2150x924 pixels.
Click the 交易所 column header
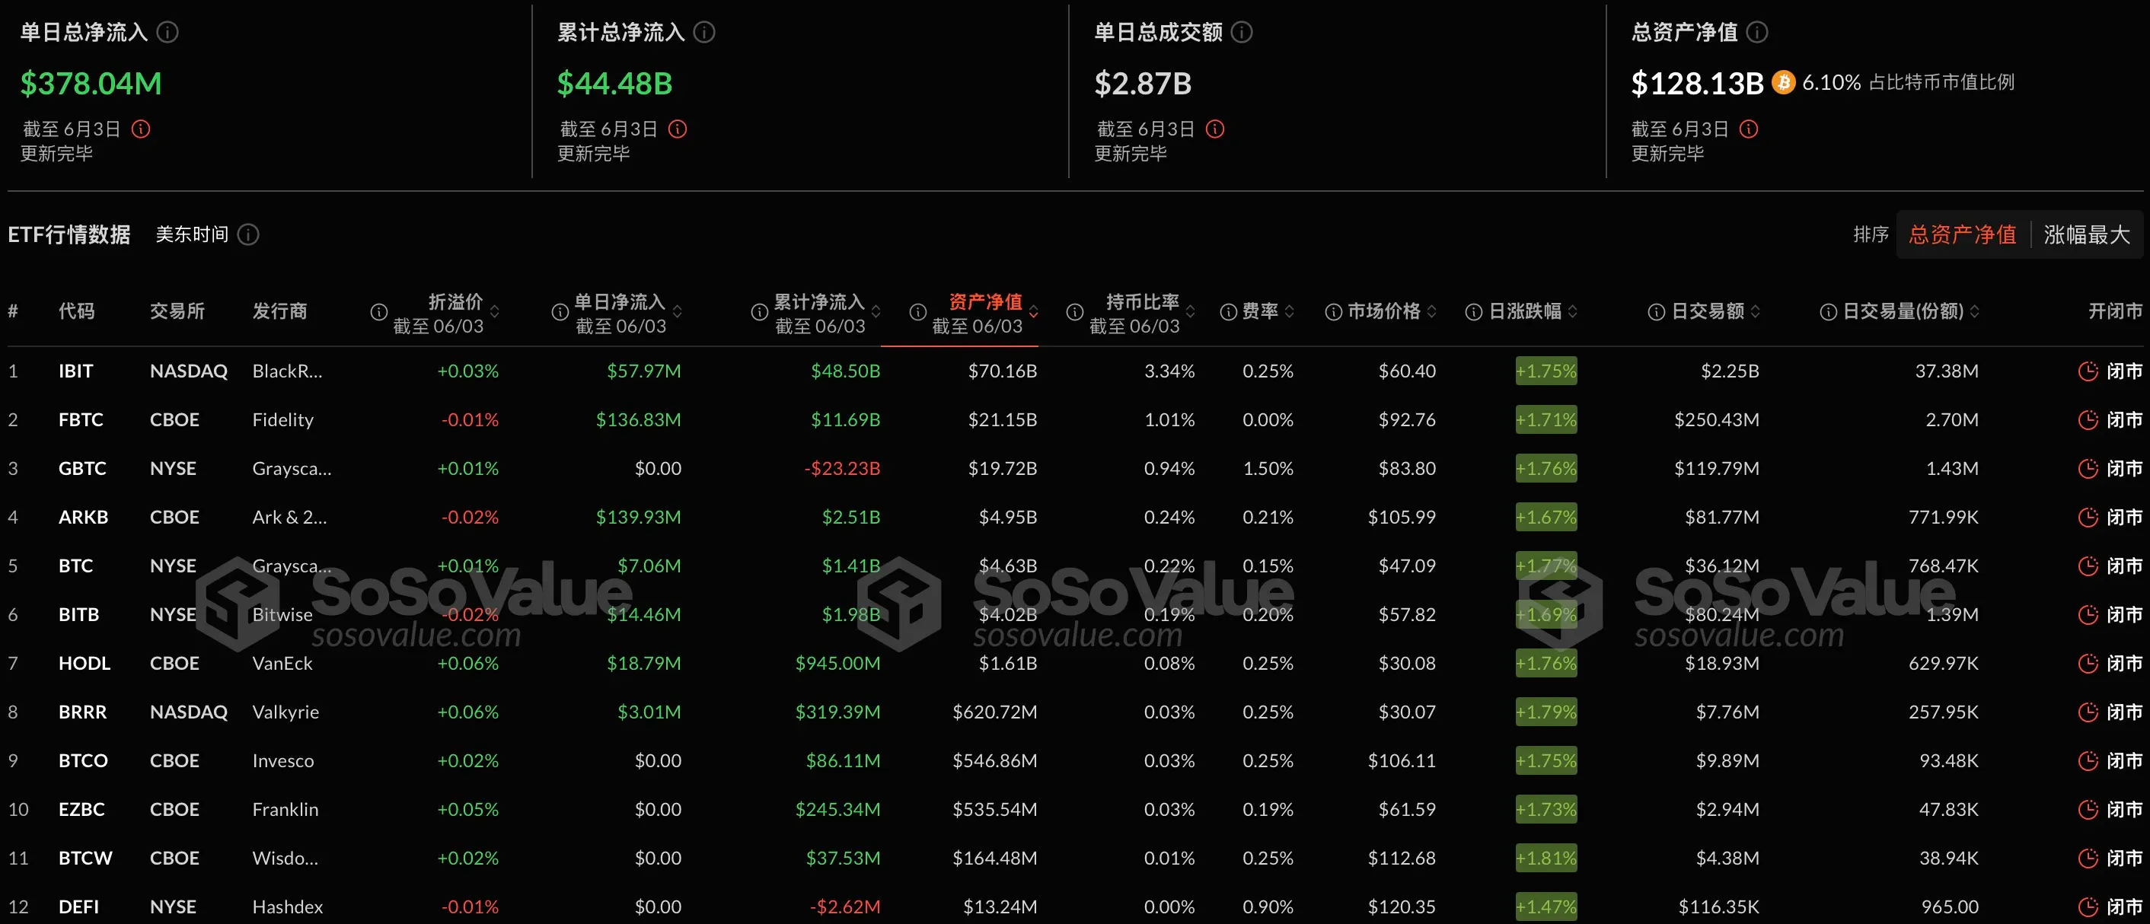pos(177,312)
